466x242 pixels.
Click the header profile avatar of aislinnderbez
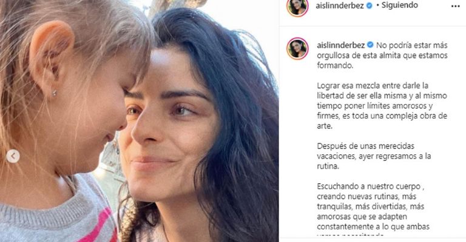[297, 7]
